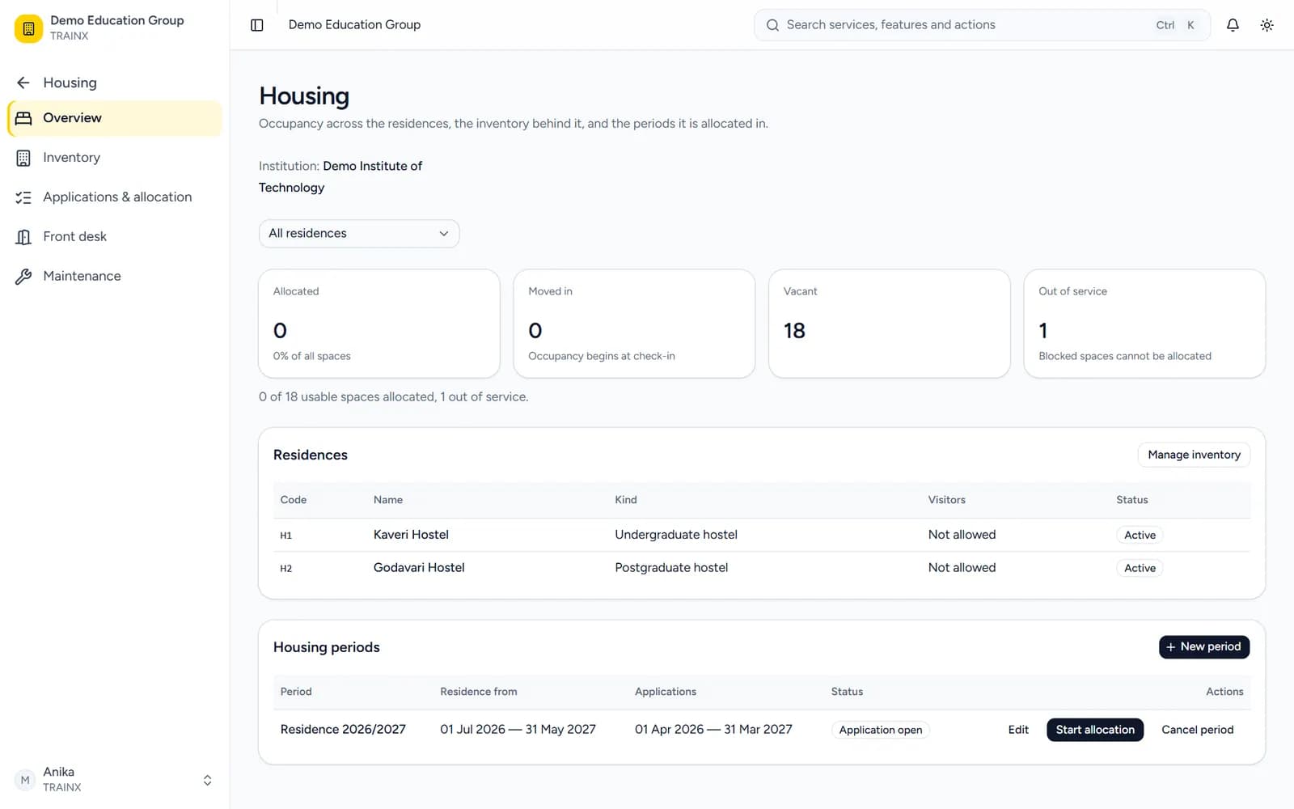Open Applications & allocation section
The height and width of the screenshot is (809, 1294).
pyautogui.click(x=115, y=197)
